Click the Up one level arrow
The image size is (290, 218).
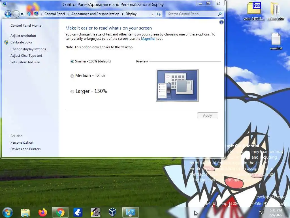29,14
